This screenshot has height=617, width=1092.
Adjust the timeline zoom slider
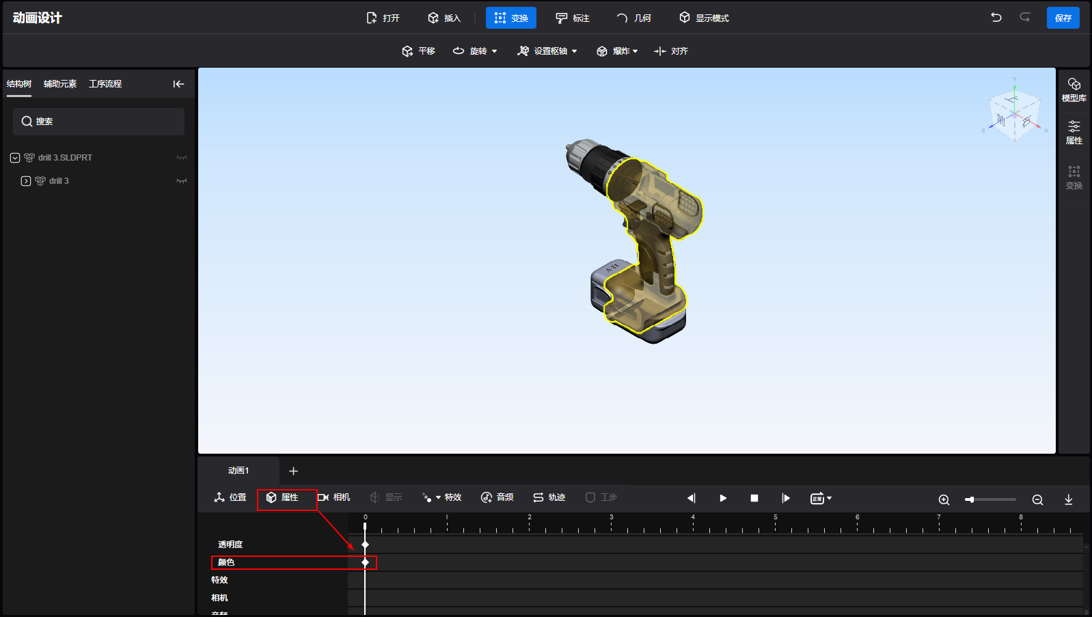(990, 499)
